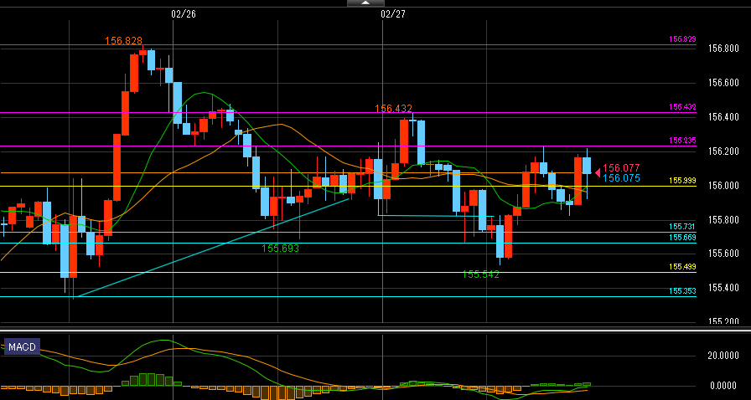Select the yellow 155.499 level label

682,267
